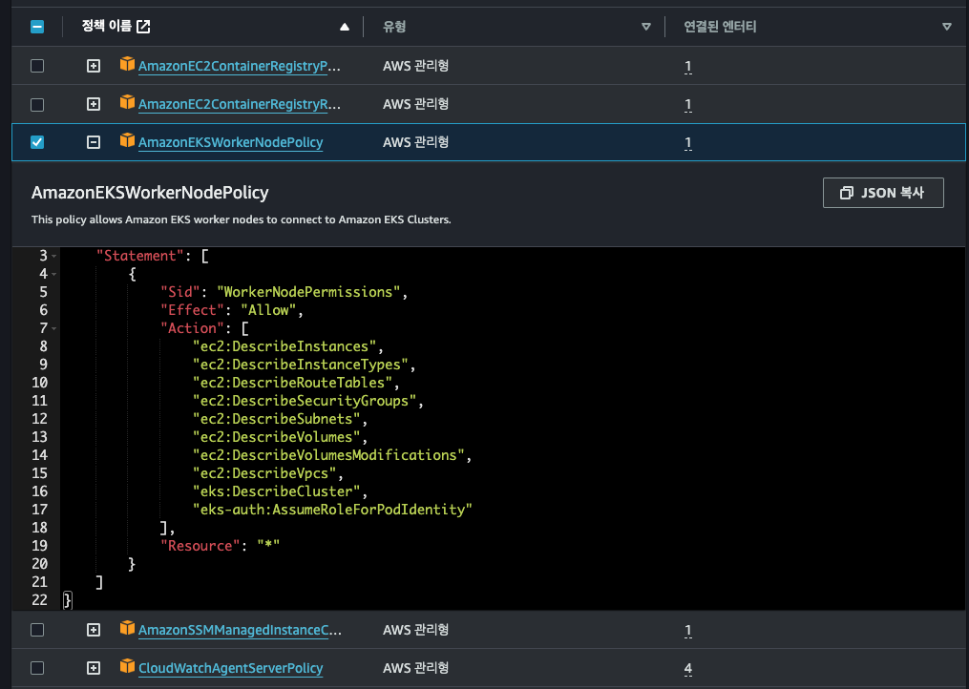The width and height of the screenshot is (969, 689).
Task: Click the policy description text about EKS Clusters
Action: 241,219
